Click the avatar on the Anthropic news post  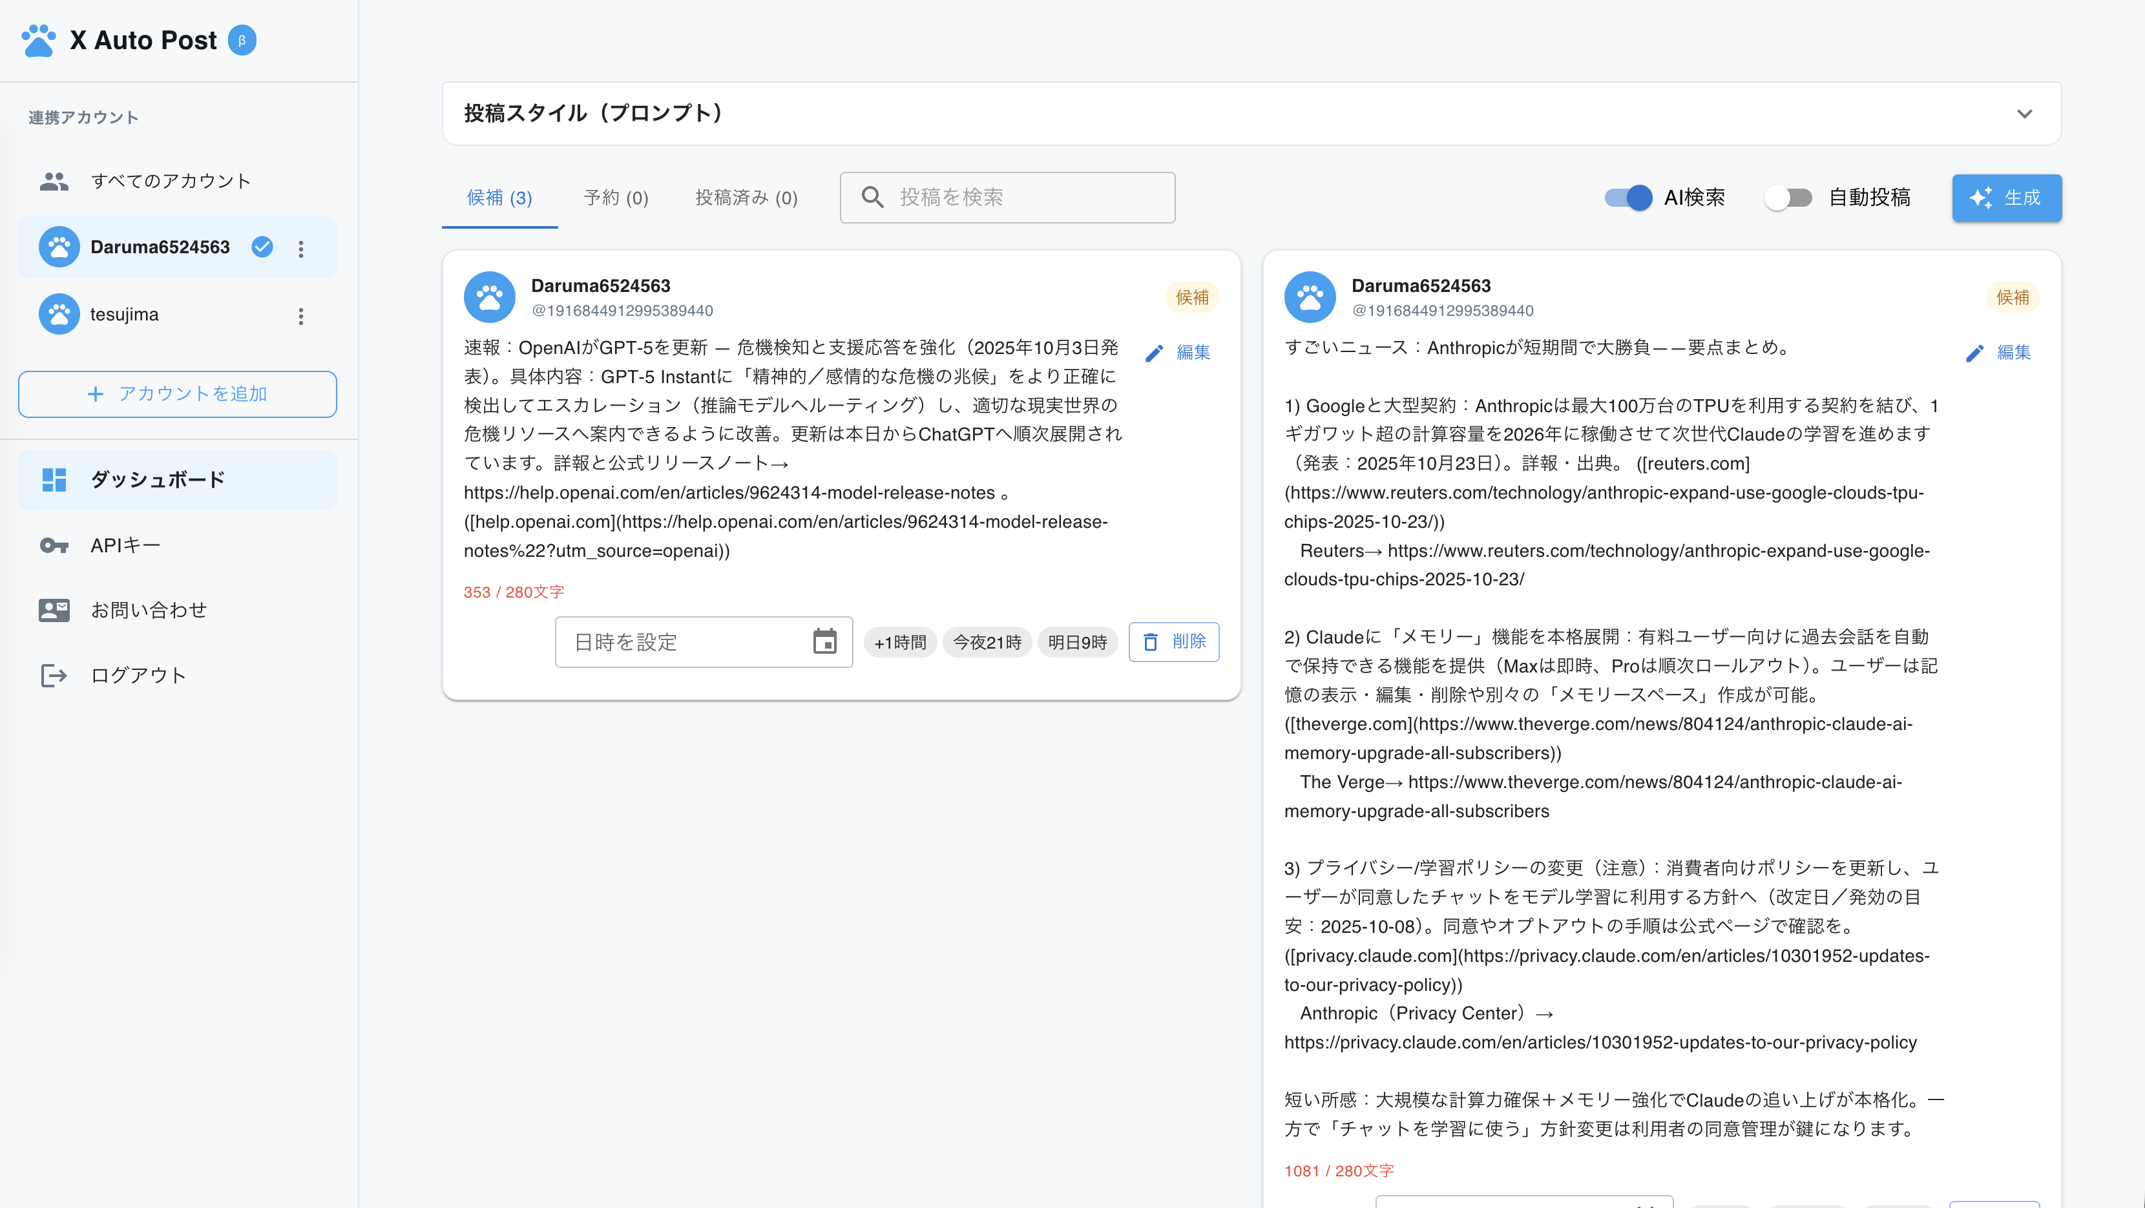point(1310,297)
